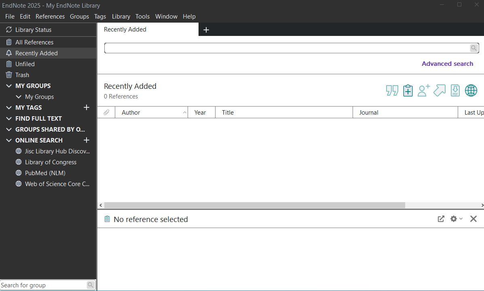Click the Export references arrow icon
Image resolution: width=484 pixels, height=291 pixels.
pos(440,90)
